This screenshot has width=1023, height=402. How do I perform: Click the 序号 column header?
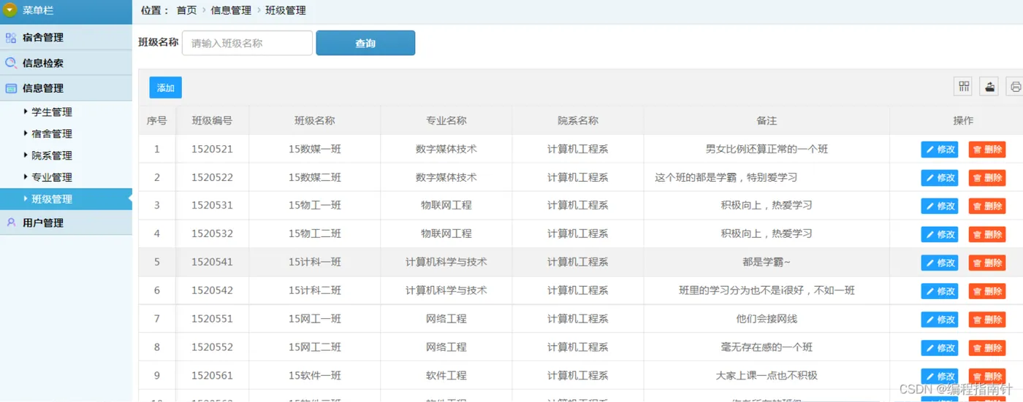157,120
